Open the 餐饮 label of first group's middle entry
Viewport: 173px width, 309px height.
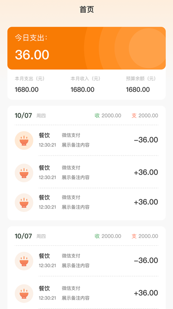point(44,168)
